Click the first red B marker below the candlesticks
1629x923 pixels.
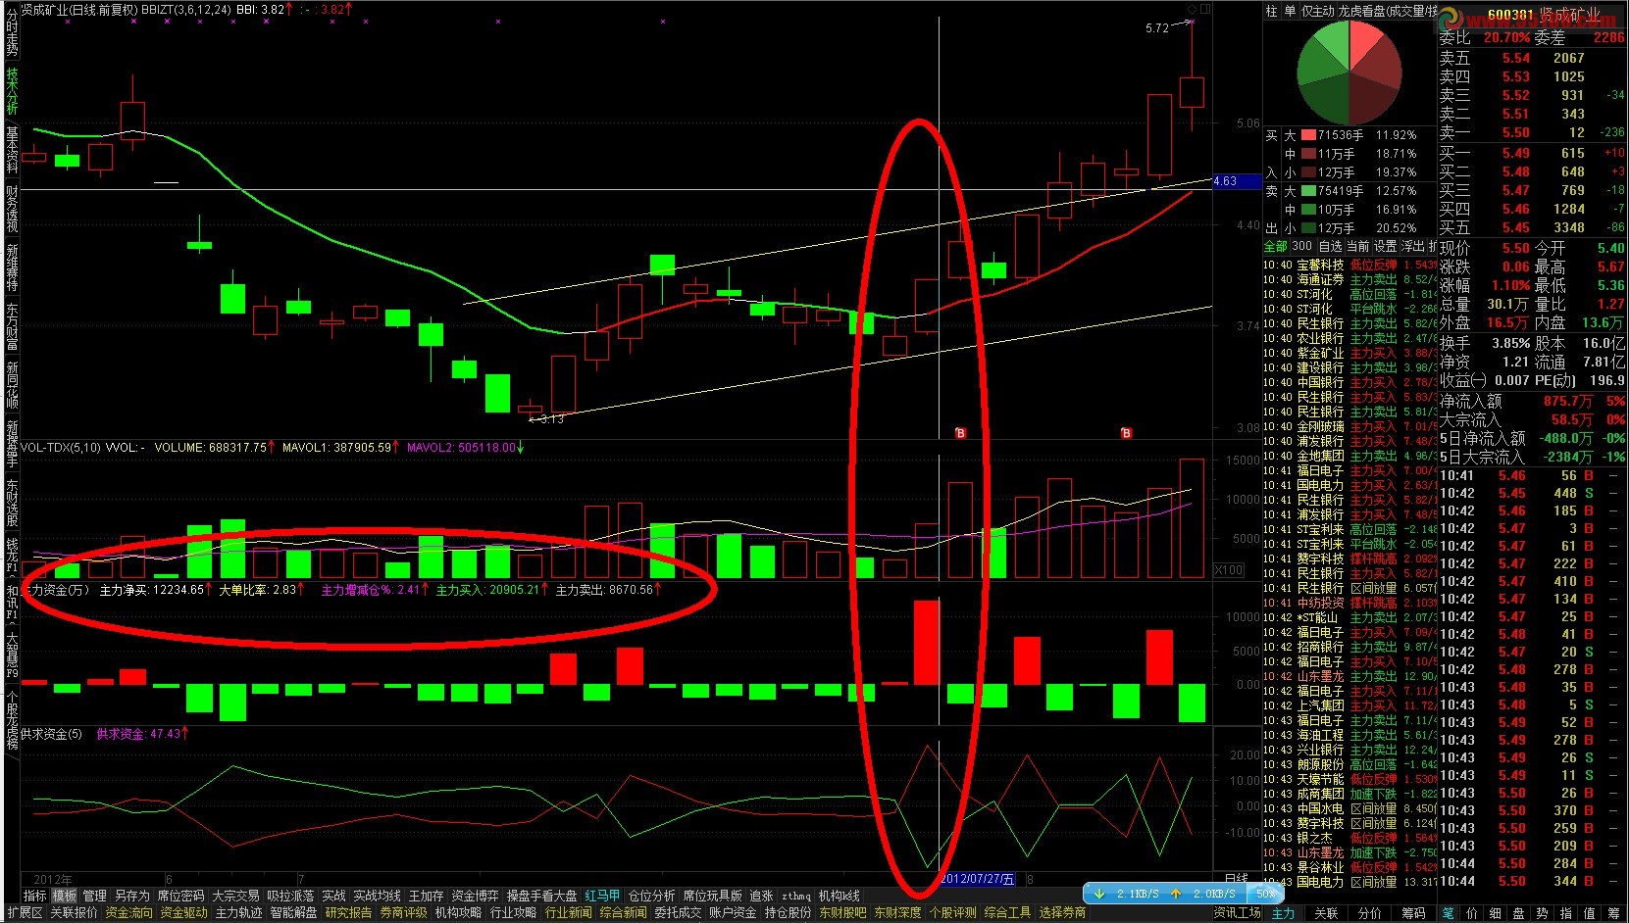[960, 433]
